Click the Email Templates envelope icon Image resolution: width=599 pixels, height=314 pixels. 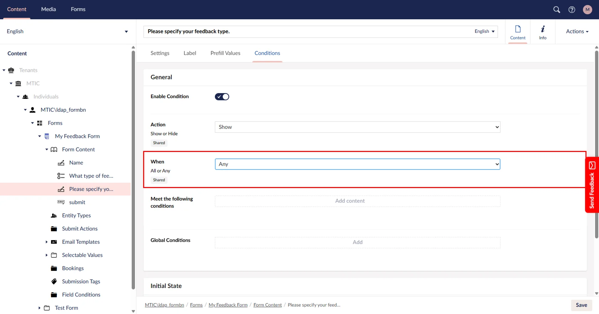coord(54,242)
